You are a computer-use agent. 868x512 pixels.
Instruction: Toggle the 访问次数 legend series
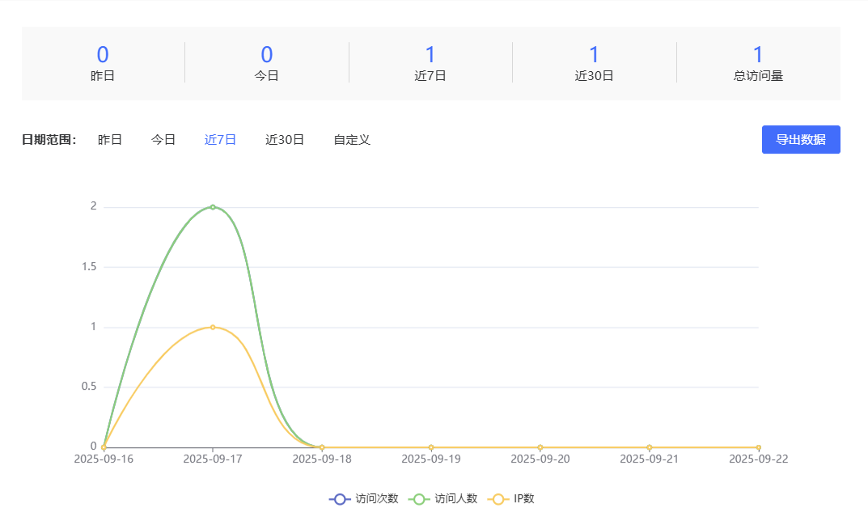click(364, 499)
